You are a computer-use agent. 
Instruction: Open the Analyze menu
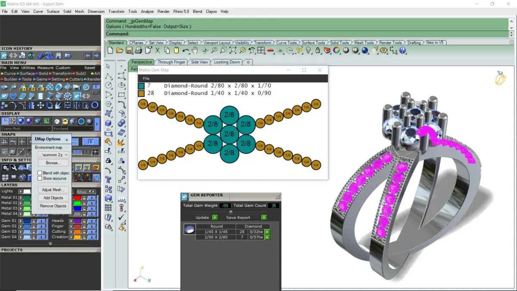[147, 12]
